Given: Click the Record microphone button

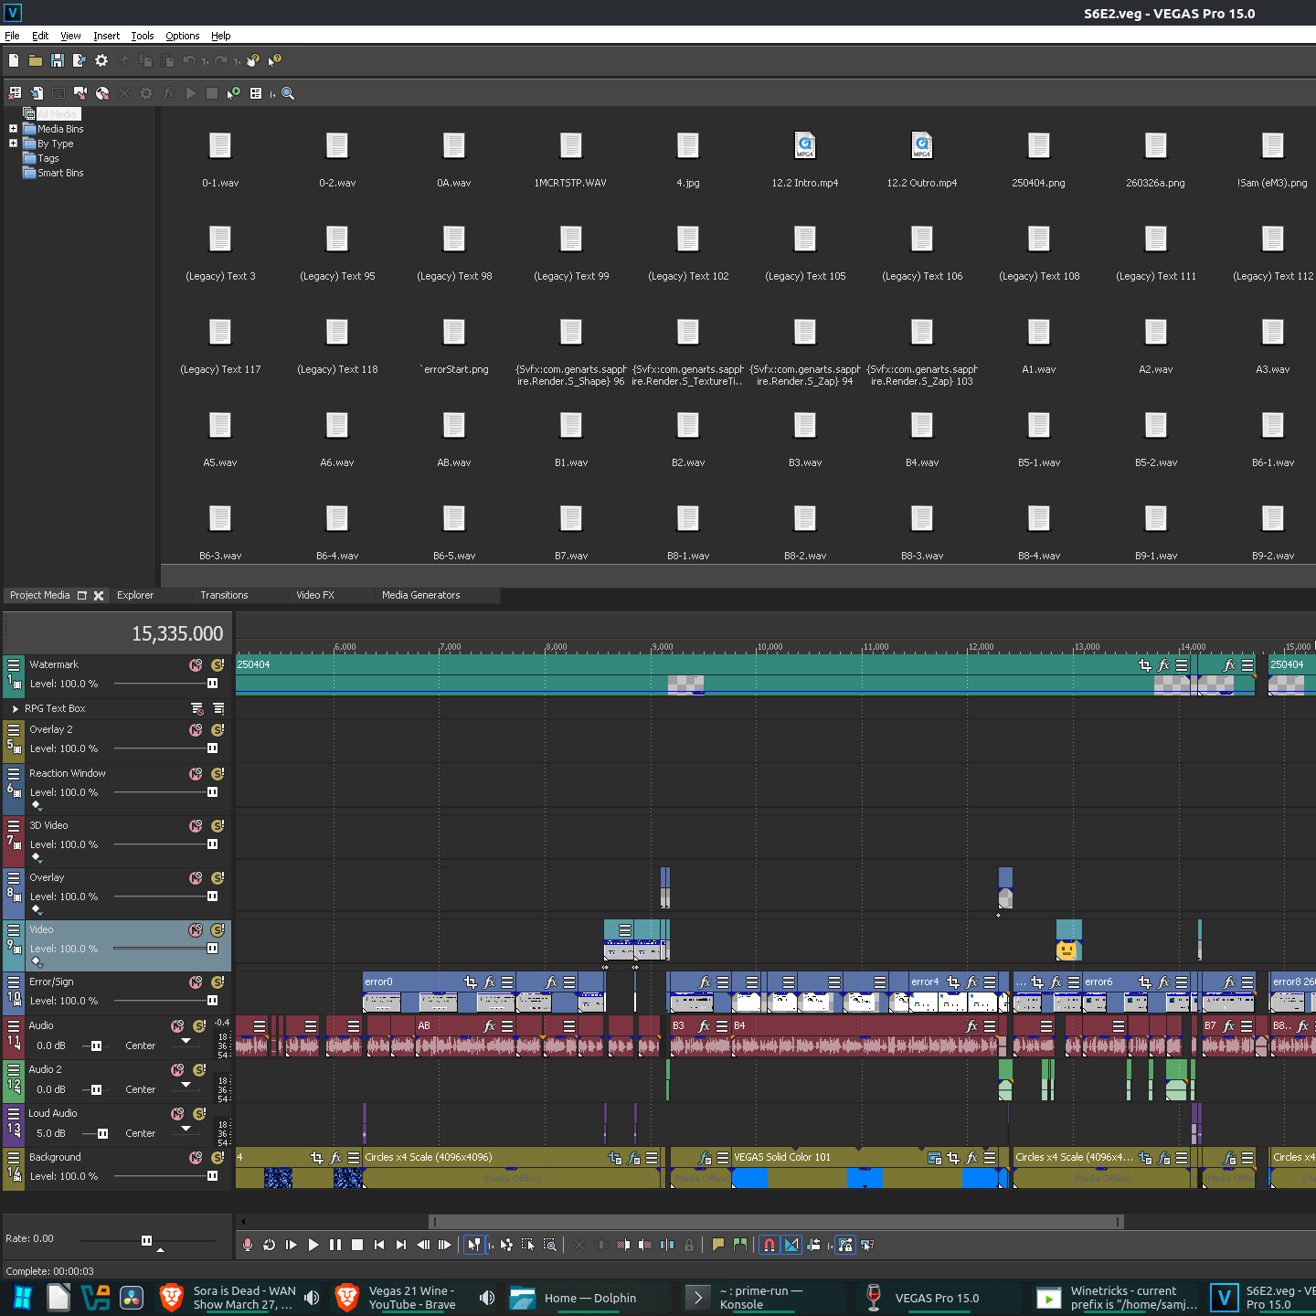Looking at the screenshot, I should click(248, 1245).
